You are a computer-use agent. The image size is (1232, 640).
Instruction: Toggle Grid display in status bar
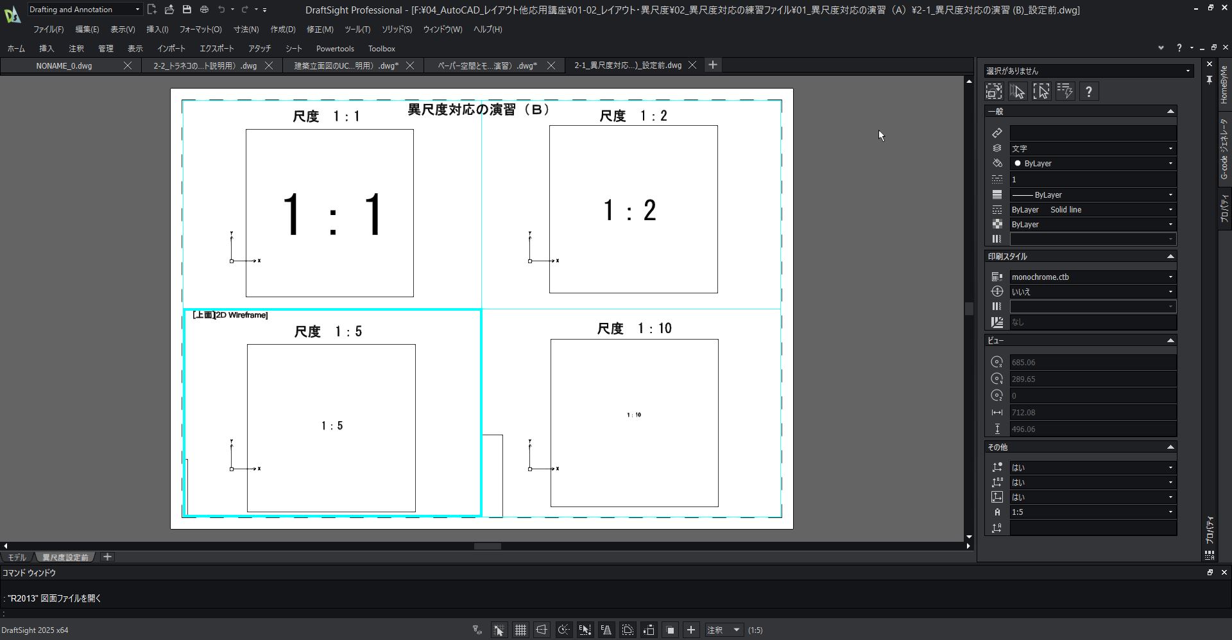[520, 630]
